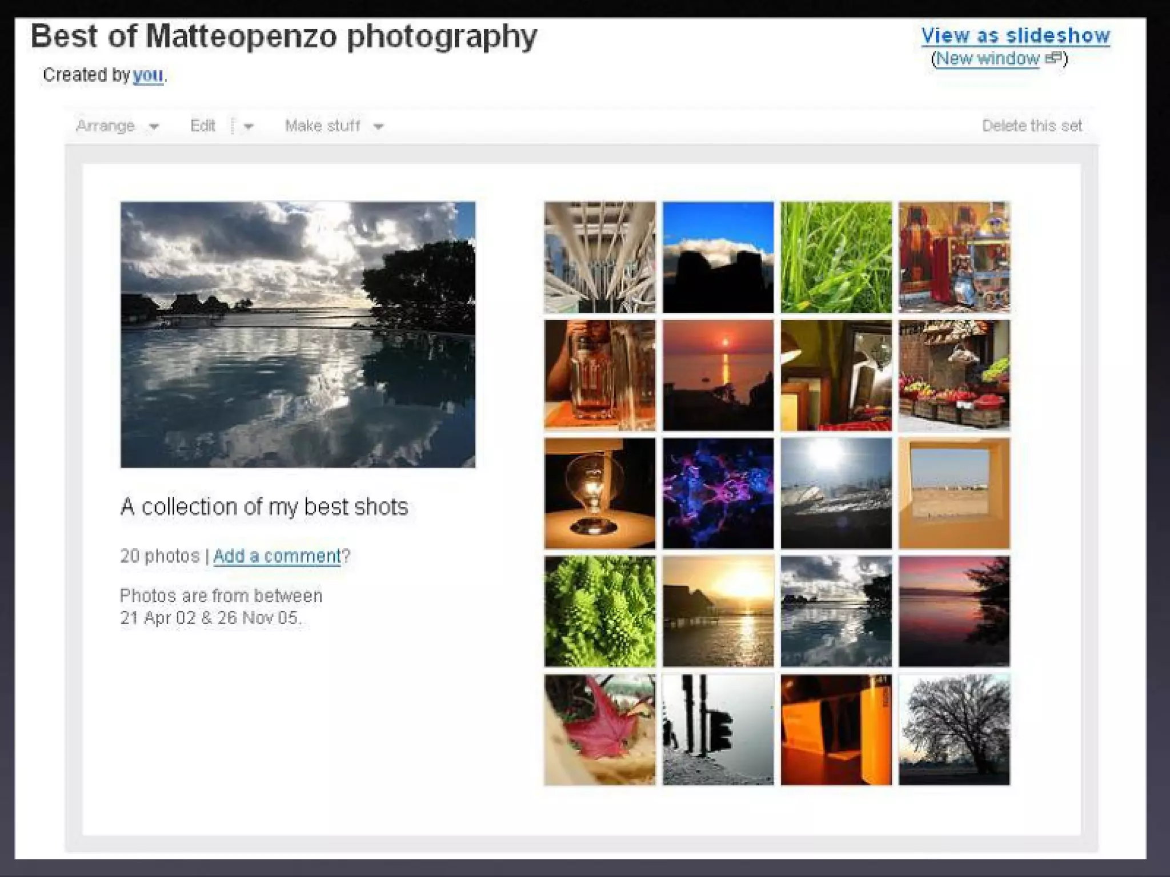Open the 'you' creator profile link
This screenshot has width=1170, height=877.
click(148, 75)
